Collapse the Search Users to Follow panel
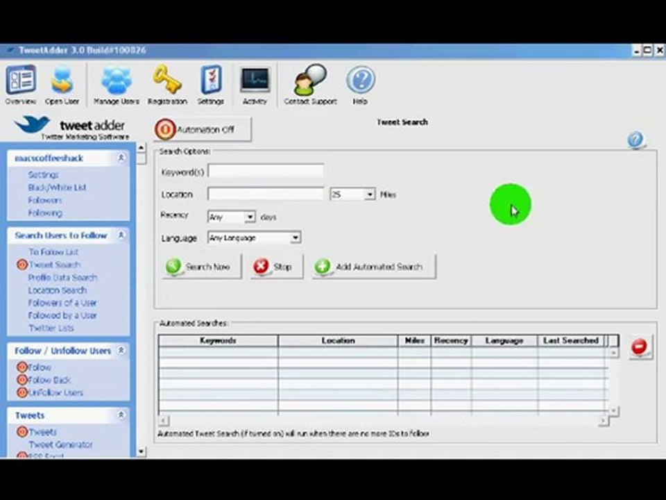Screen dimensions: 666x500 point(121,235)
